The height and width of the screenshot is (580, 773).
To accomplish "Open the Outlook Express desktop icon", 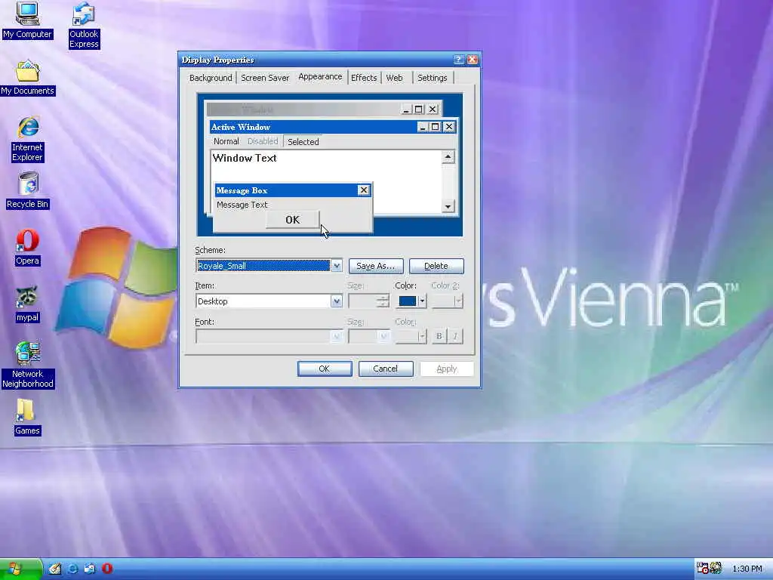I will (x=84, y=26).
